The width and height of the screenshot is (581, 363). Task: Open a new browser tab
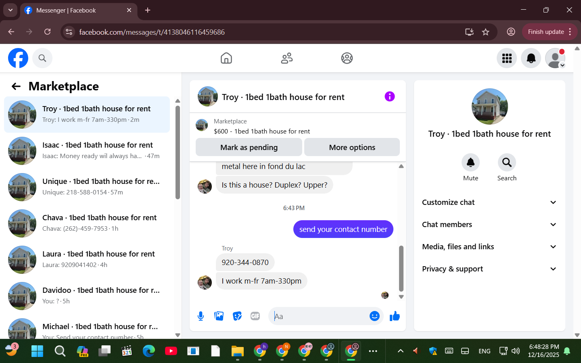tap(148, 10)
